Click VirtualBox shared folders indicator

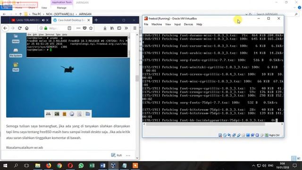(x=243, y=135)
